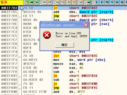The image size is (127, 95).
Task: Show Windows list via the W button
Action: (117, 2)
